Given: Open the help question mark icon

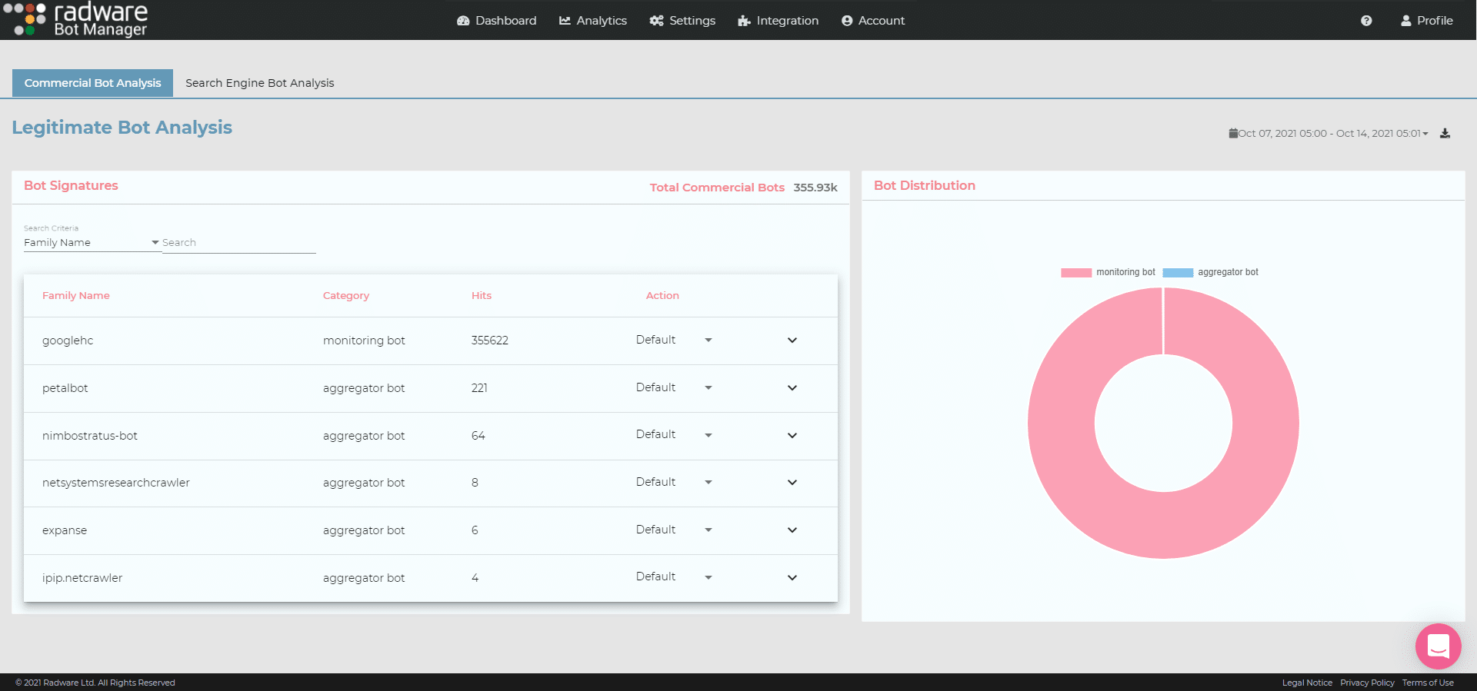Looking at the screenshot, I should (x=1366, y=21).
